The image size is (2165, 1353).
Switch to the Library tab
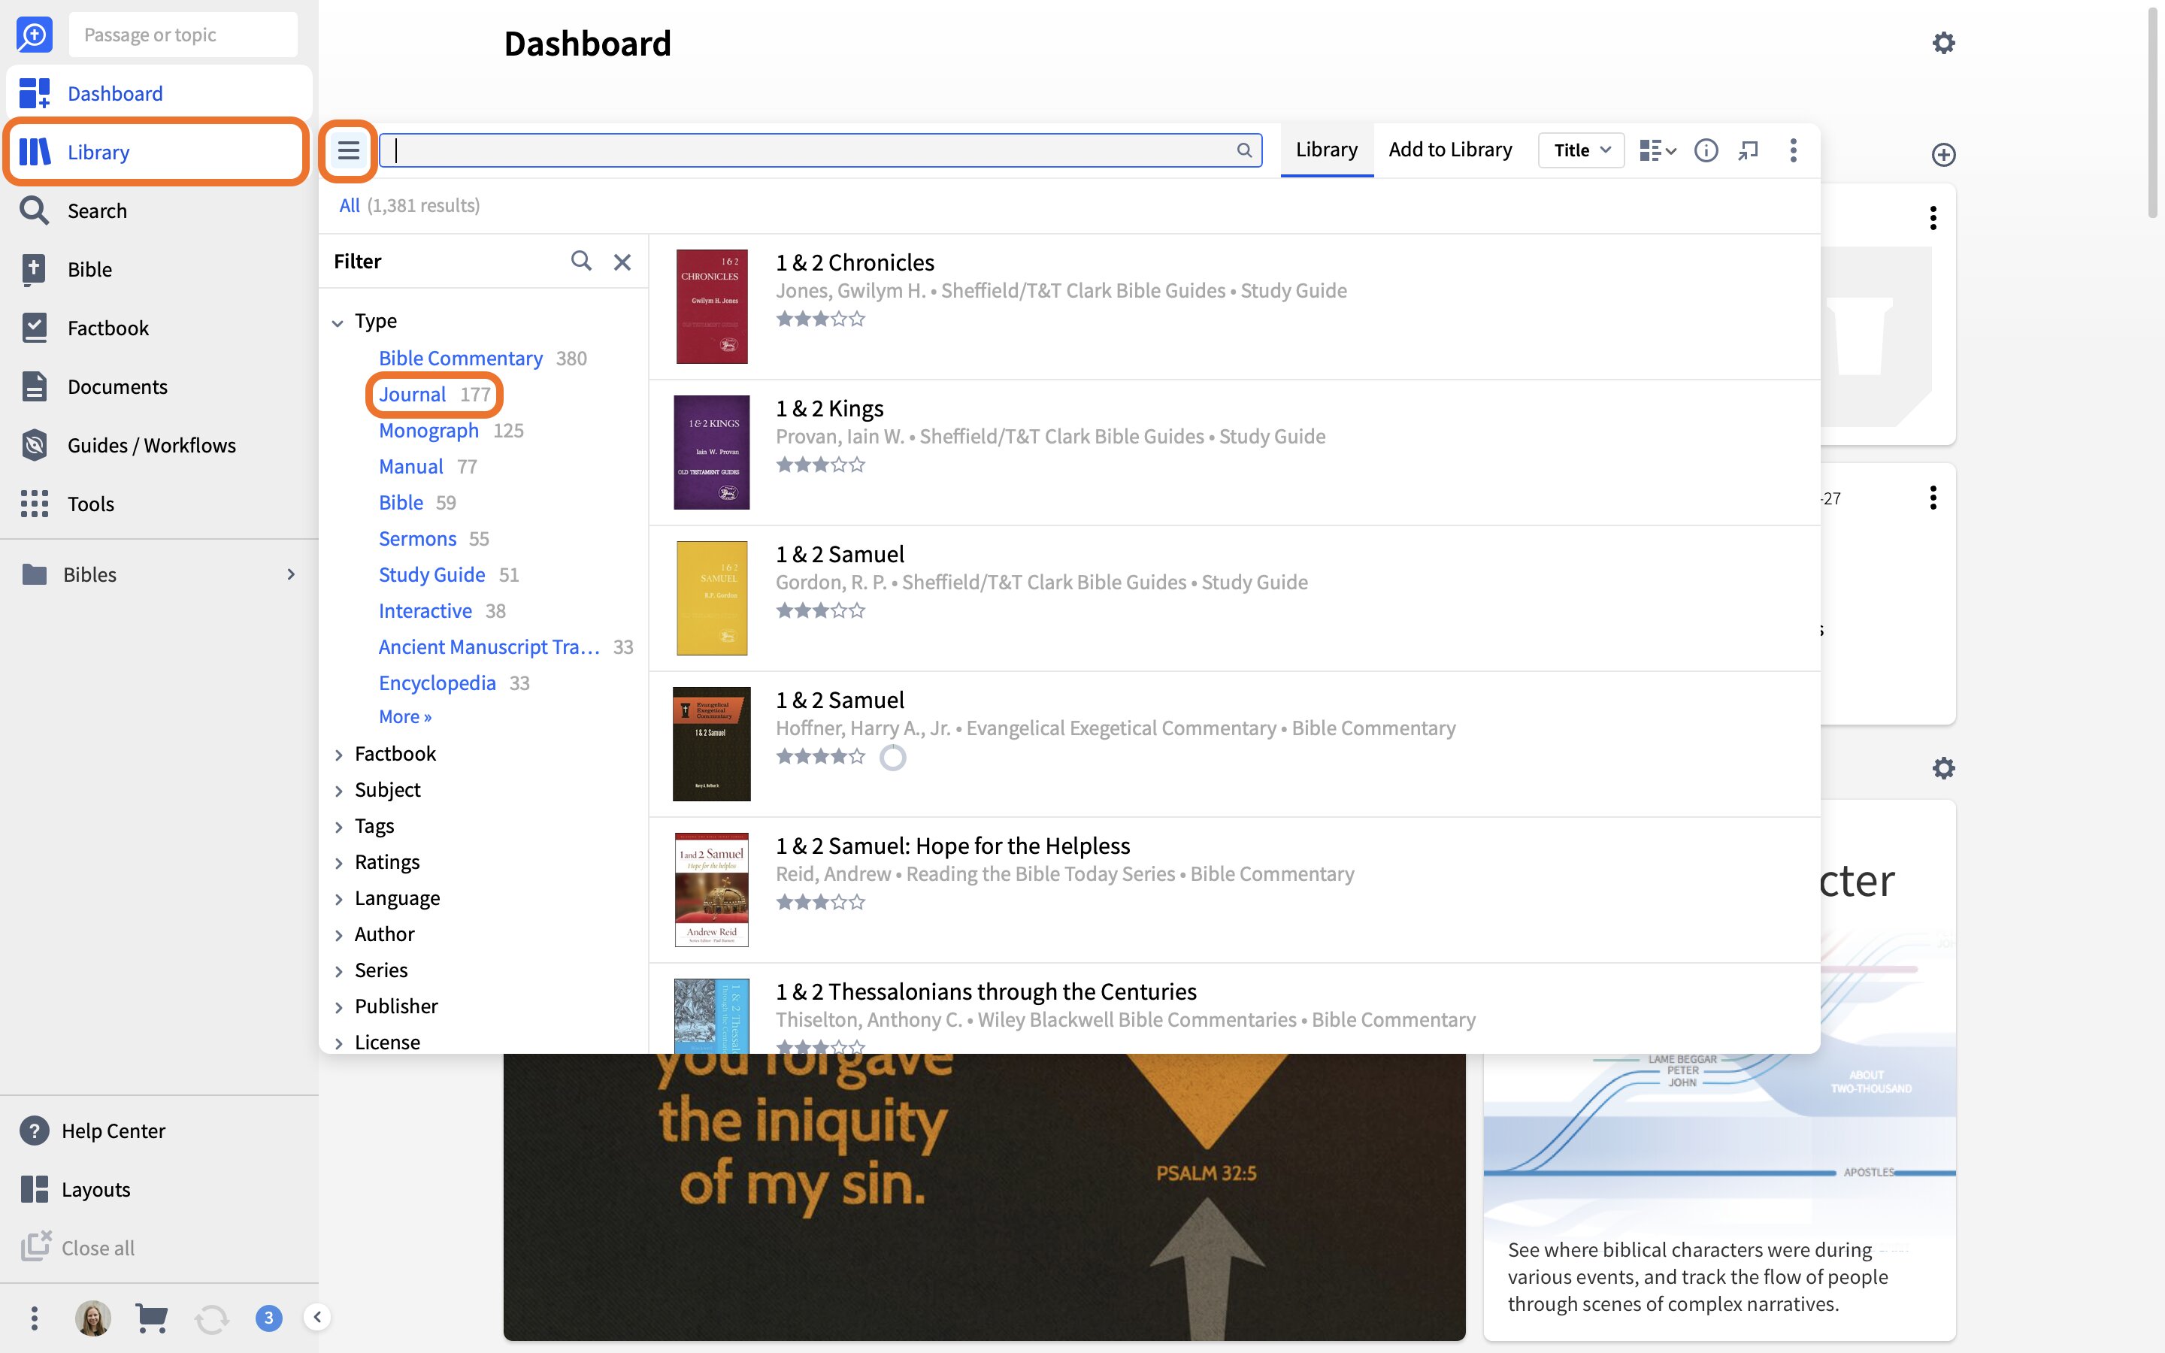coord(1326,150)
